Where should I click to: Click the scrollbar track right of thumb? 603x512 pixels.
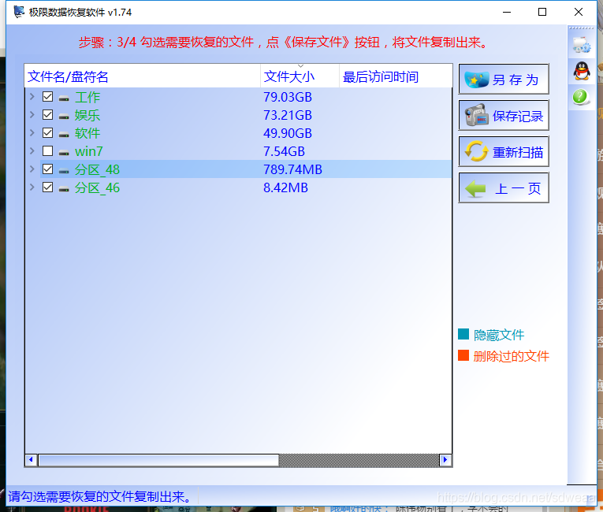359,460
